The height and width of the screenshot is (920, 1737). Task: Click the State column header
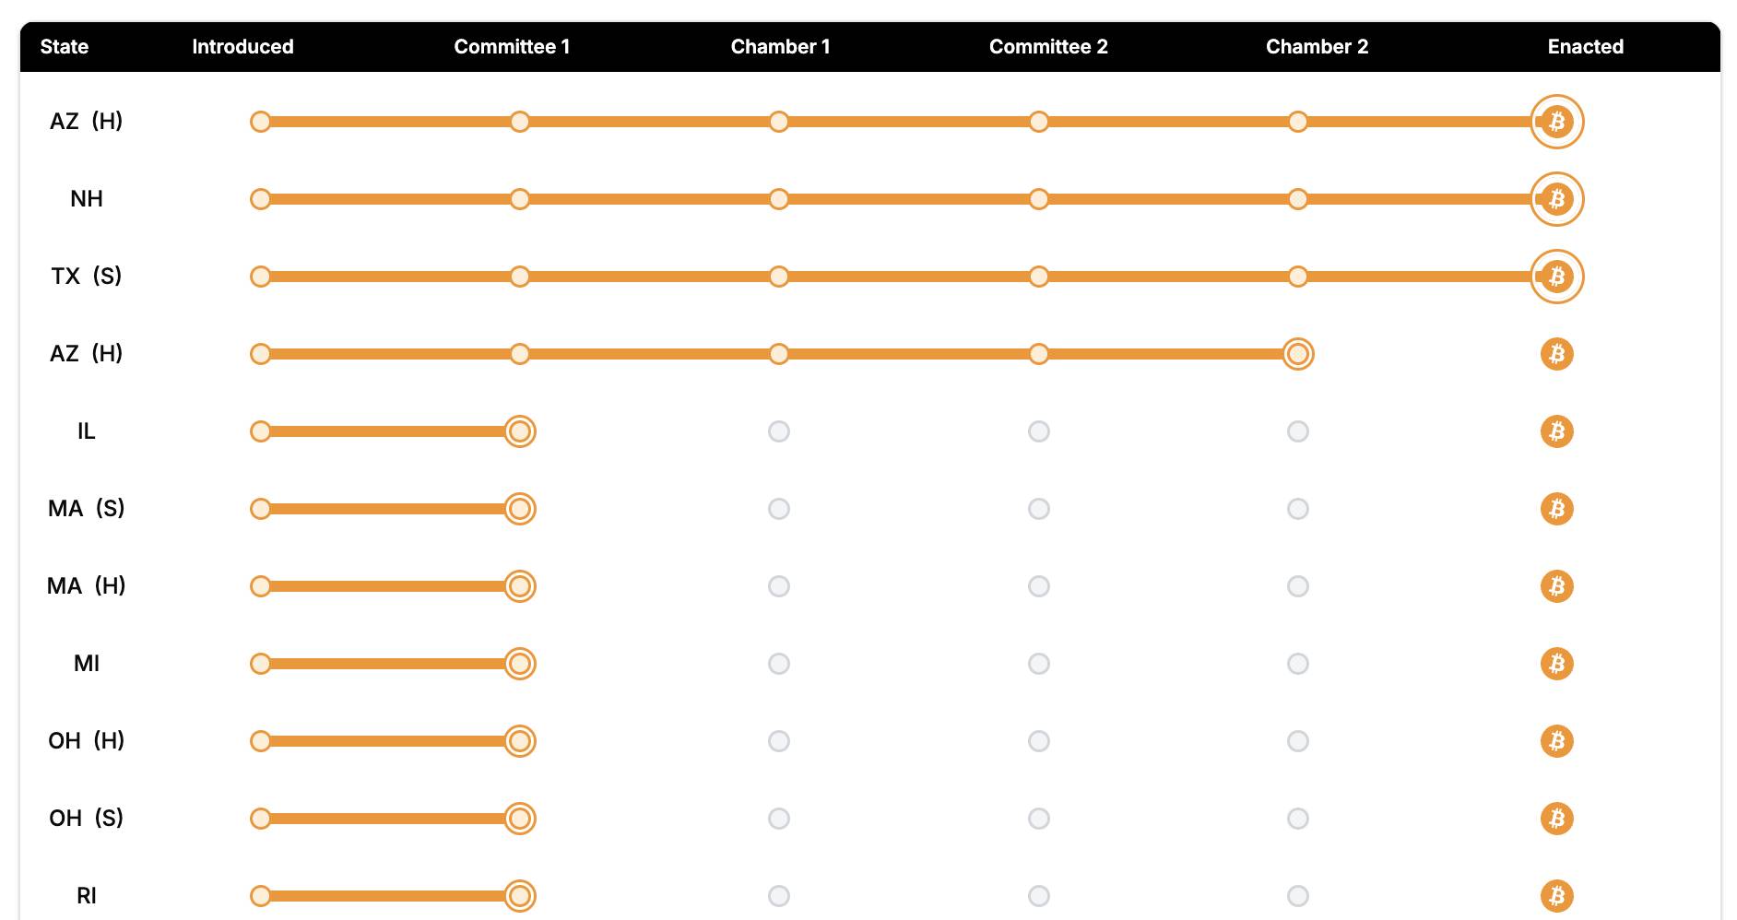(65, 47)
